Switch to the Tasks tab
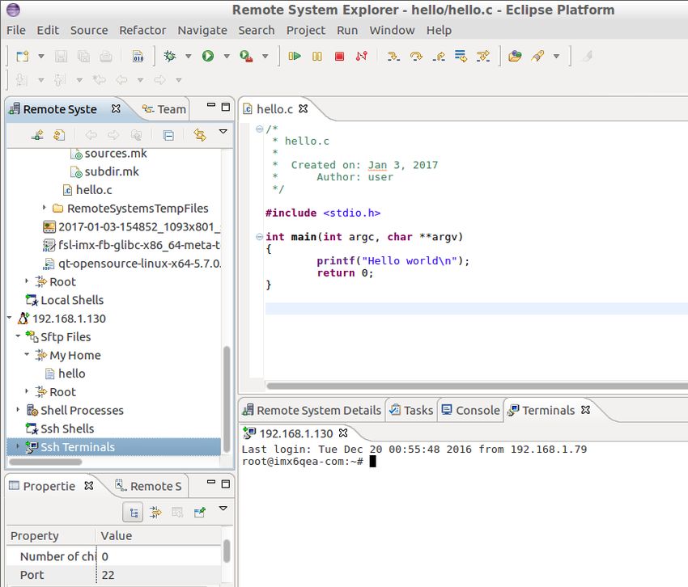The image size is (688, 587). coord(411,410)
